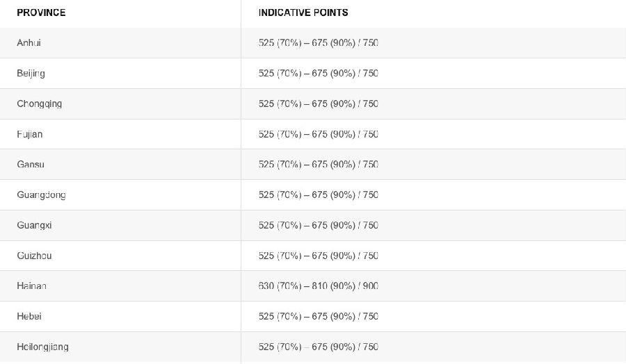Screen dimensions: 626x364
Task: Select the Hainan province cell
Action: click(31, 286)
